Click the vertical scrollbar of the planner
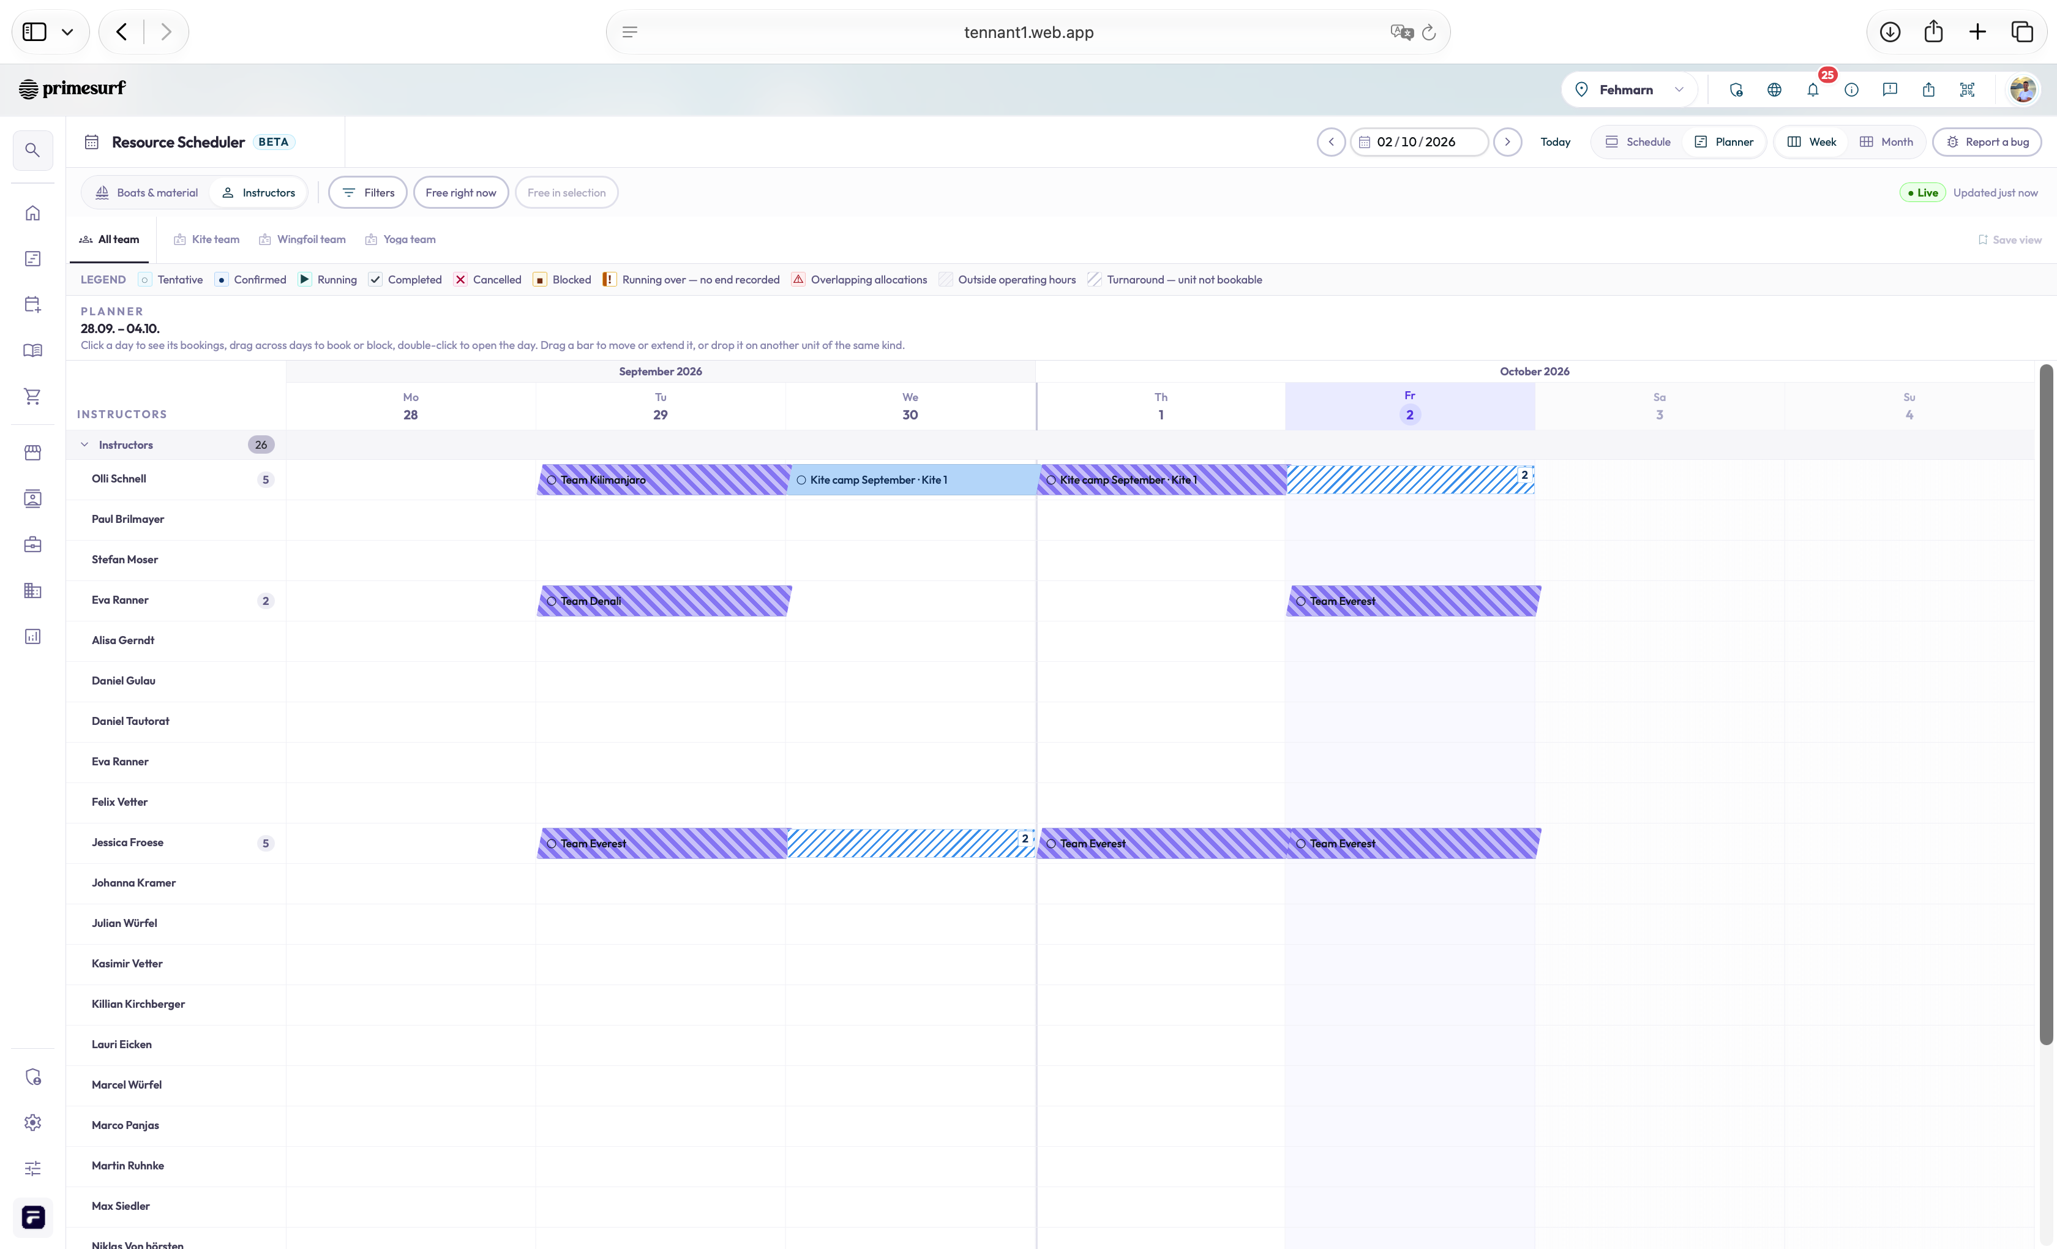Screen dimensions: 2057x1249 [2046, 704]
